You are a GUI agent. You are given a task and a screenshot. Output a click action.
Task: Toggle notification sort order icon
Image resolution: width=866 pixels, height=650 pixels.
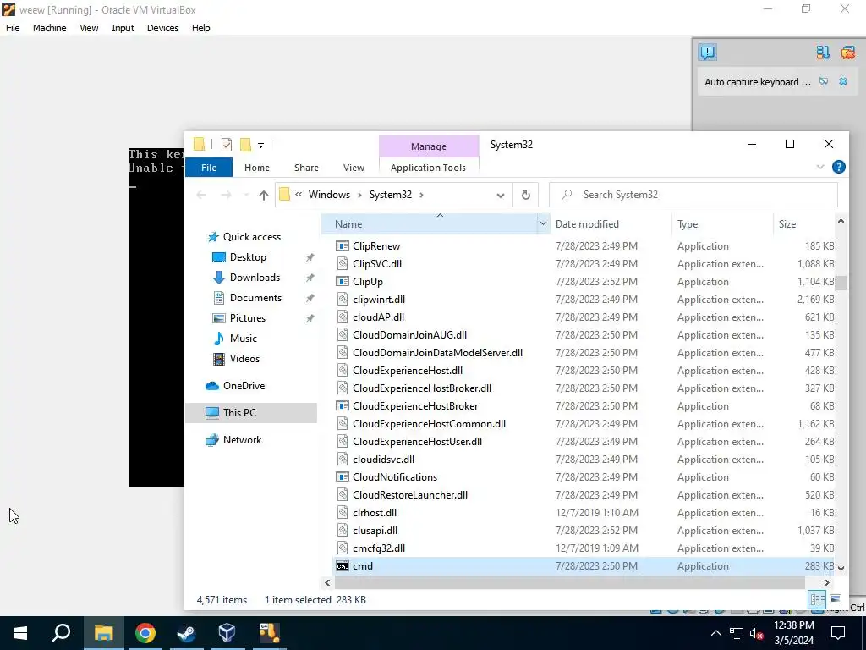pos(823,52)
